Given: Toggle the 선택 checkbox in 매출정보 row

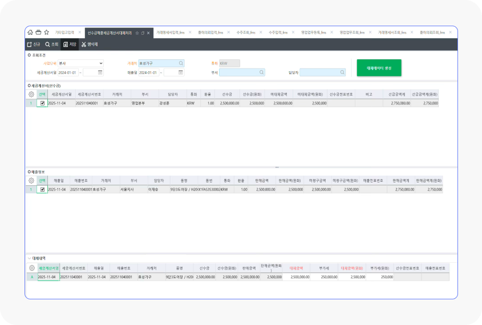Looking at the screenshot, I should [42, 189].
